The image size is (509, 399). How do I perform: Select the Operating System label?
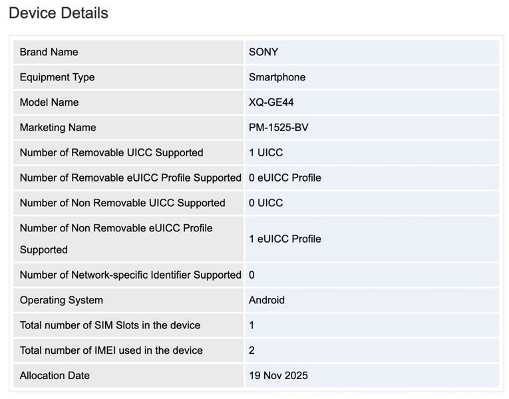point(61,300)
